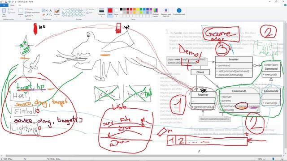
Task: Choose the Up arrow shape
Action: (x=82, y=13)
